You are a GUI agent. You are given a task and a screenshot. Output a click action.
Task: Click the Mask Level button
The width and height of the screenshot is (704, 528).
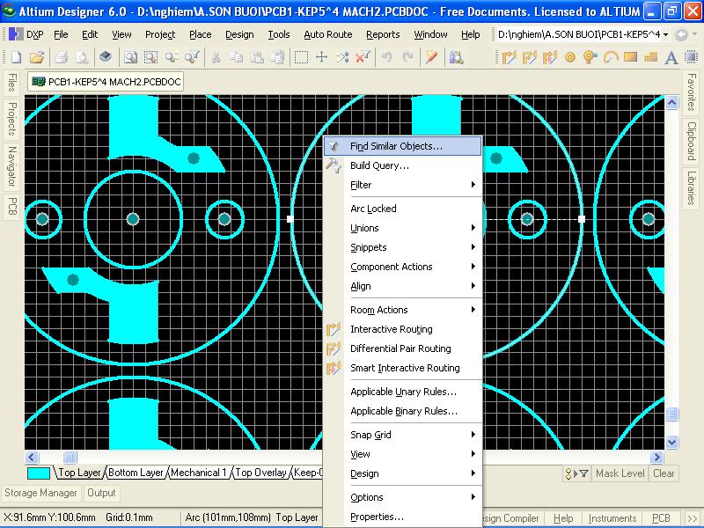(620, 473)
